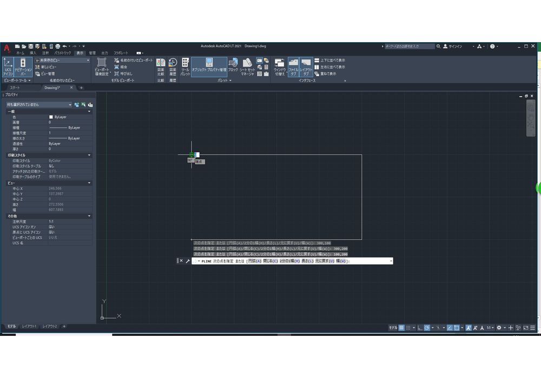Viewport: 541px width, 378px height.
Task: Toggle the レイアウト タブ display button
Action: (306, 67)
